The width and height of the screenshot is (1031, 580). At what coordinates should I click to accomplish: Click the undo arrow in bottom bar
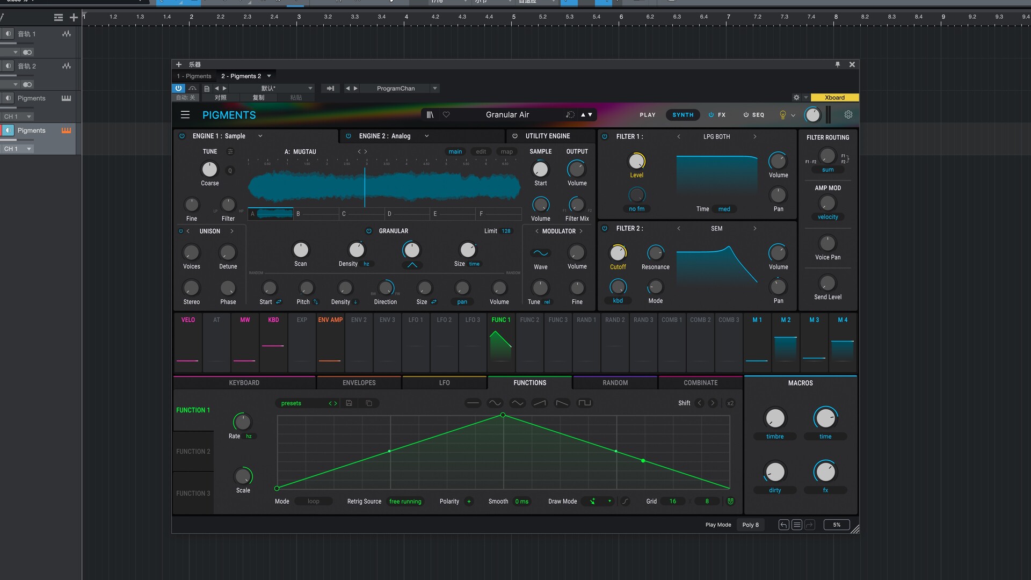tap(783, 525)
